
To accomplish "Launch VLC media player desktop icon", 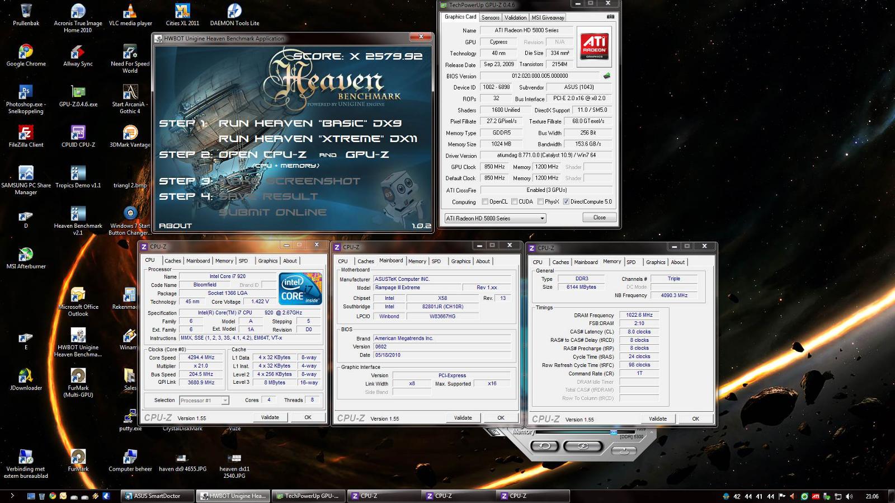I will (130, 15).
